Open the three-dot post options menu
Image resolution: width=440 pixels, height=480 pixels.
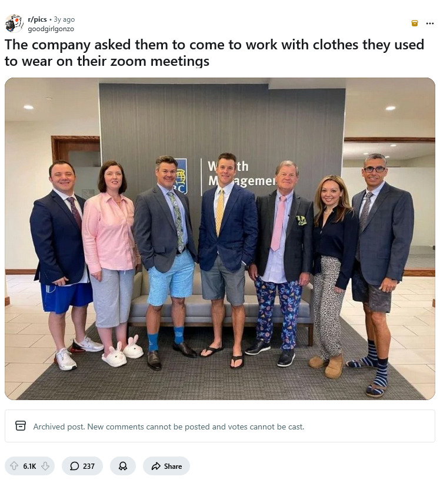pos(430,24)
